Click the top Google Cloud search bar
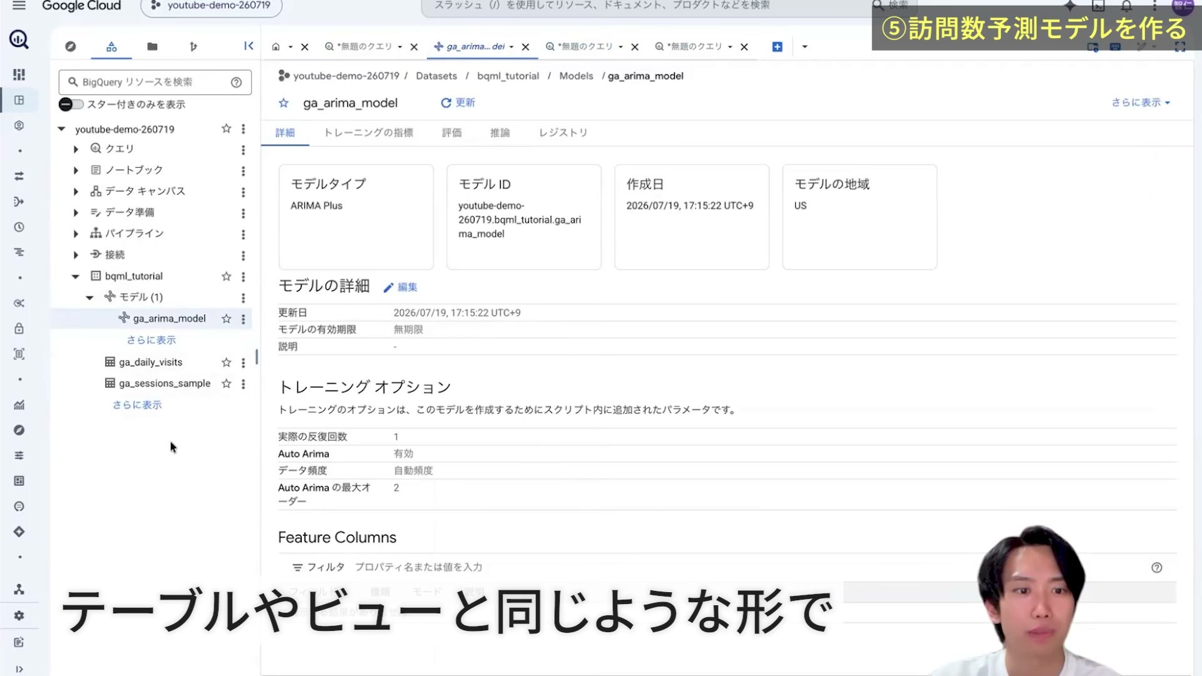 point(645,6)
